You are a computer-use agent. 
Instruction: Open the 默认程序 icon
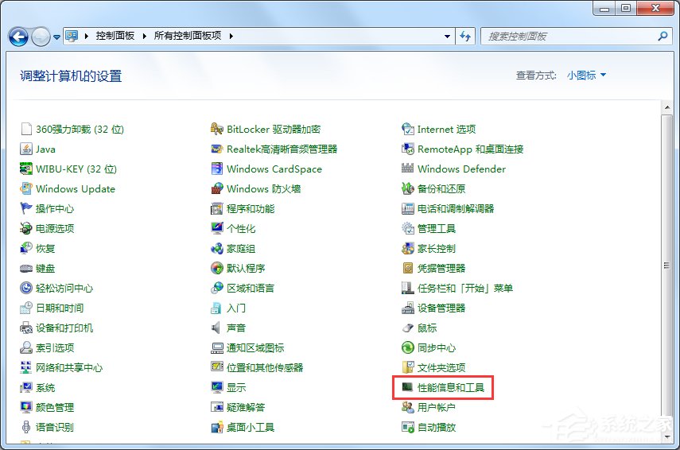[x=217, y=268]
